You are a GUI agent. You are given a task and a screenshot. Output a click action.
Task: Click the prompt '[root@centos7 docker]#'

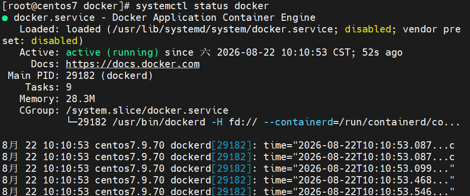[x=66, y=6]
